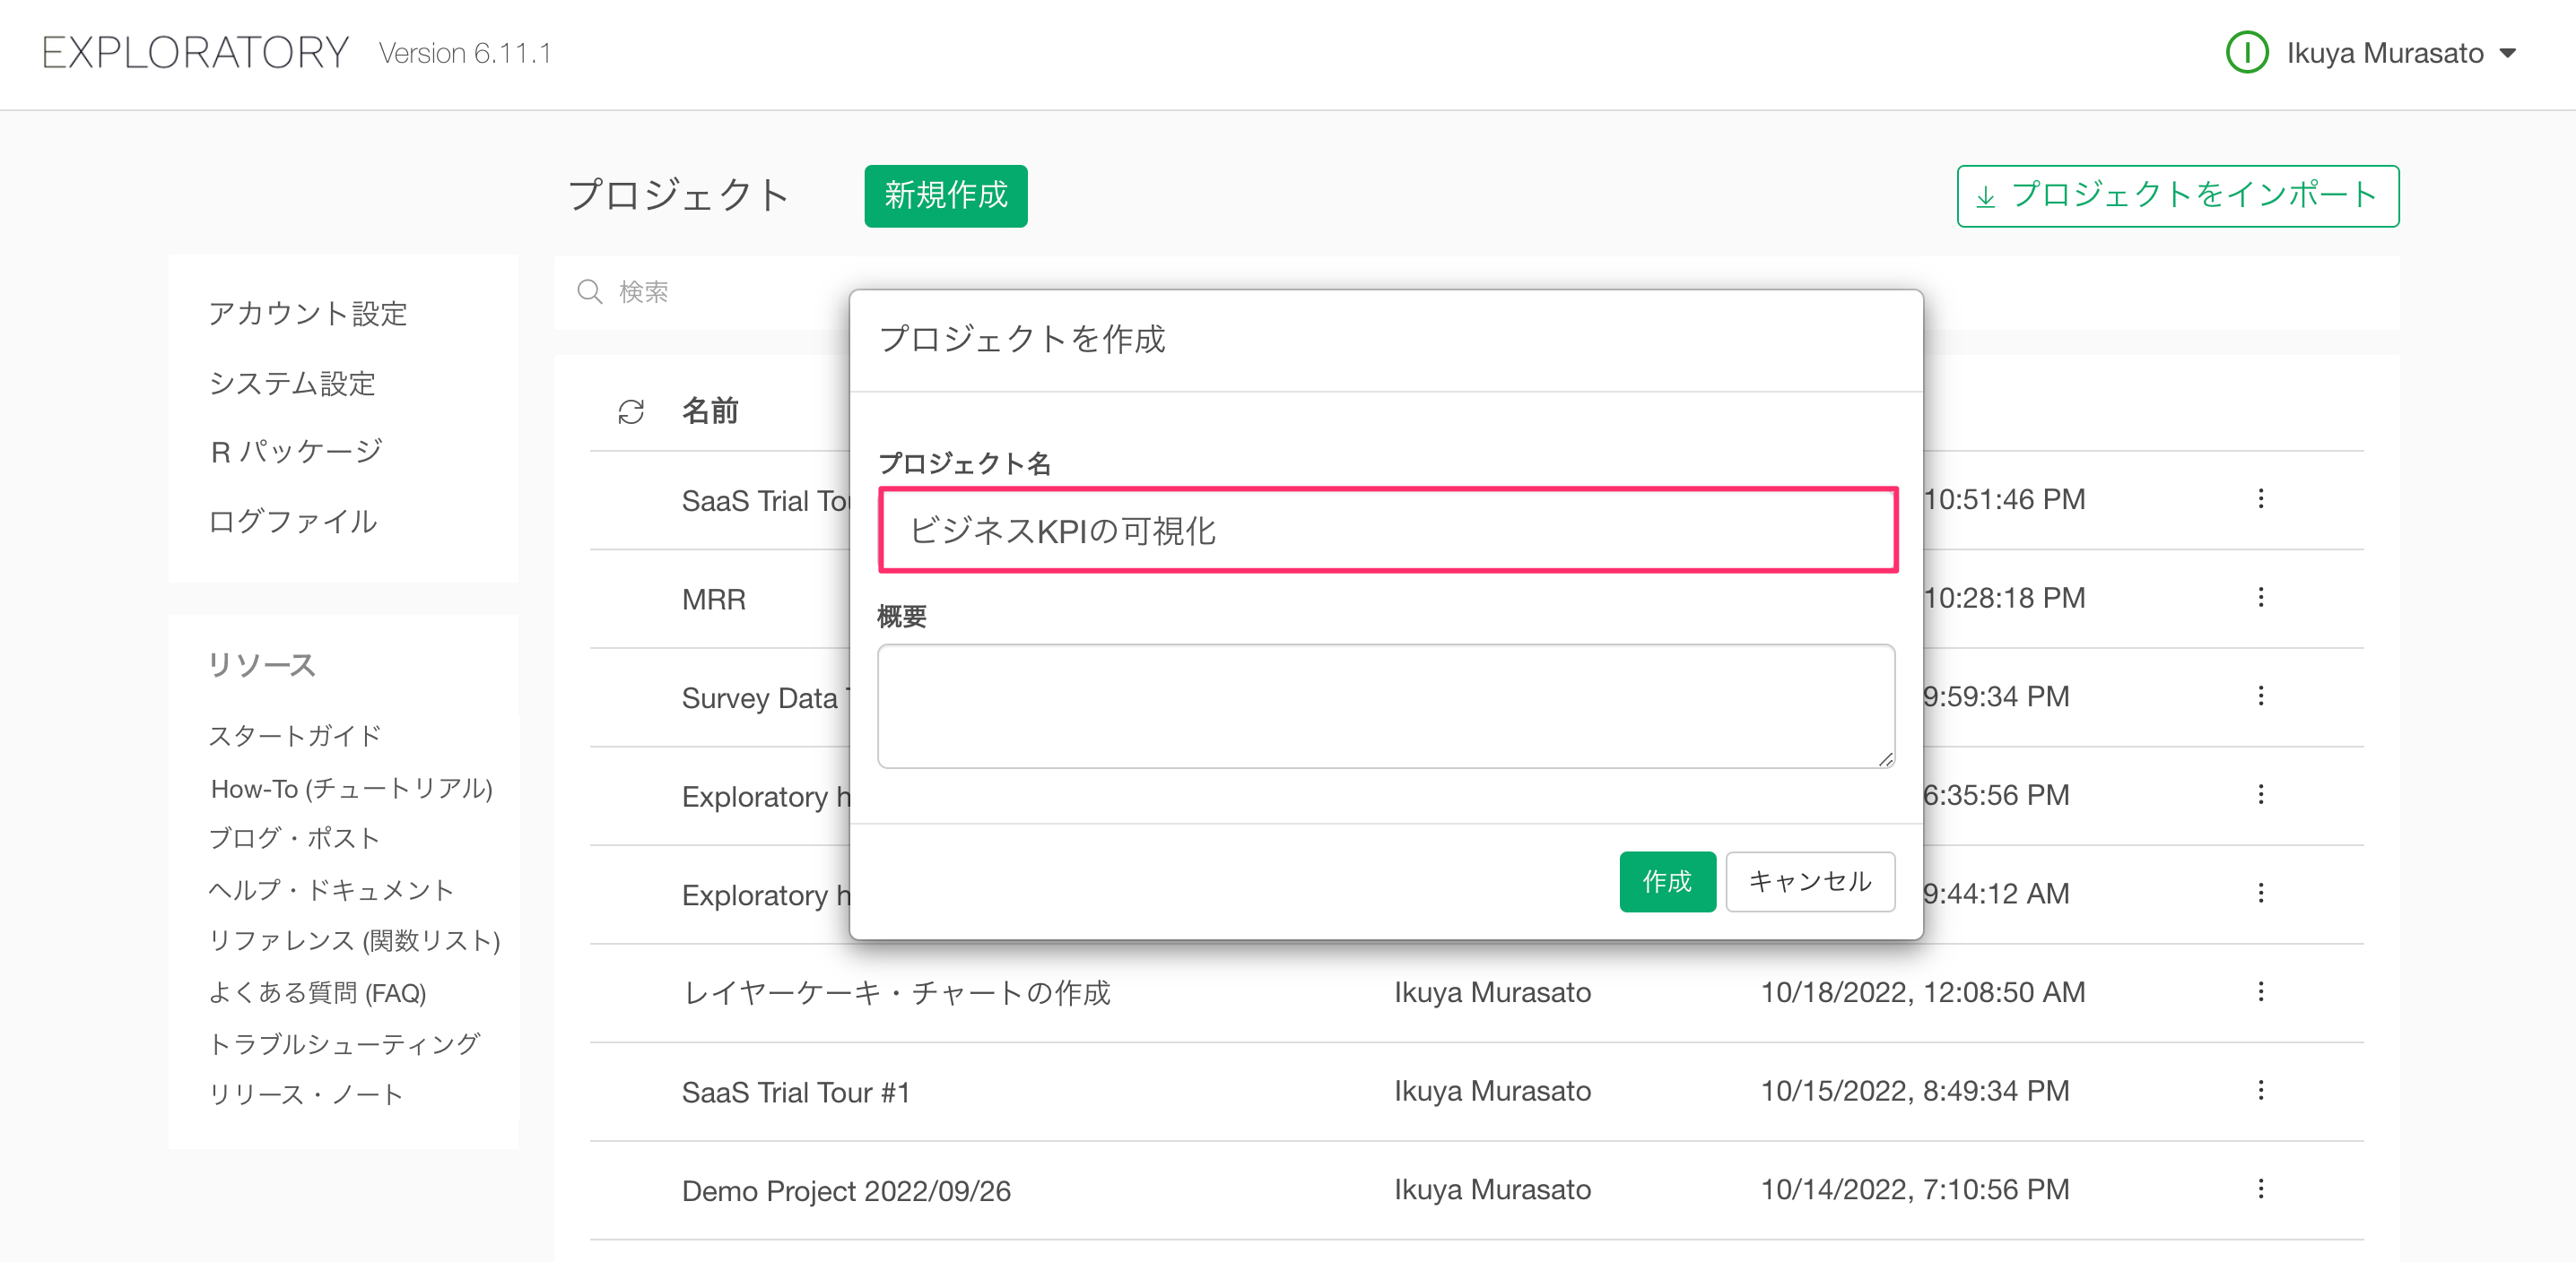The width and height of the screenshot is (2576, 1262).
Task: Click the プロジェクトをインポート button
Action: 2177,196
